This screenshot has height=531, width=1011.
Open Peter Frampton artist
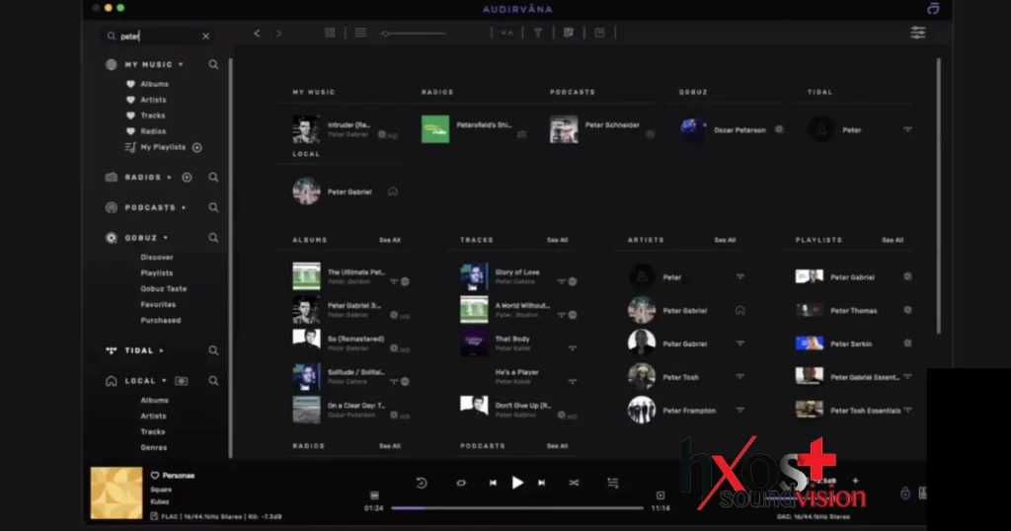click(687, 411)
